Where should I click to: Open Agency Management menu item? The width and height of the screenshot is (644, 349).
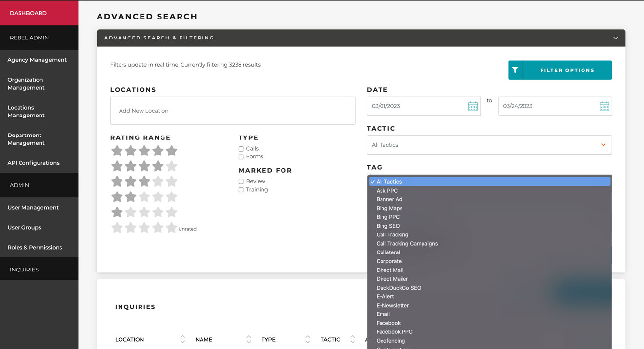tap(37, 60)
